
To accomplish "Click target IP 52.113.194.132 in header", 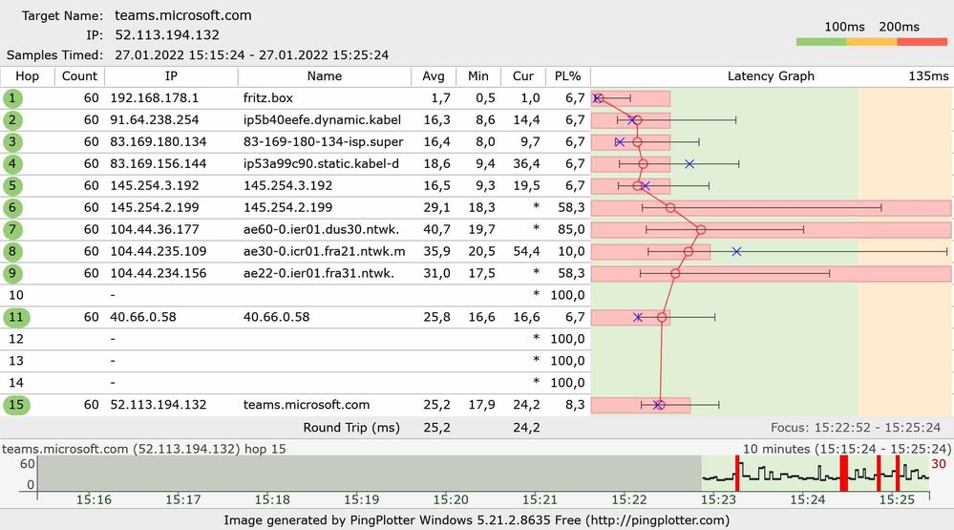I will pos(167,34).
